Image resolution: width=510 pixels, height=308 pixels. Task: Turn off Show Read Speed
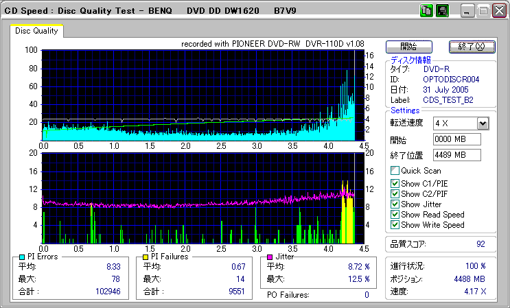point(395,214)
